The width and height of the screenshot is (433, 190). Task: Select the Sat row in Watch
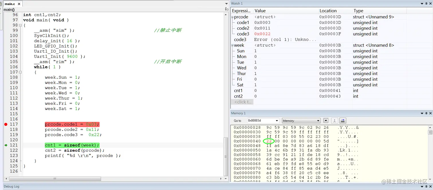pos(331,85)
